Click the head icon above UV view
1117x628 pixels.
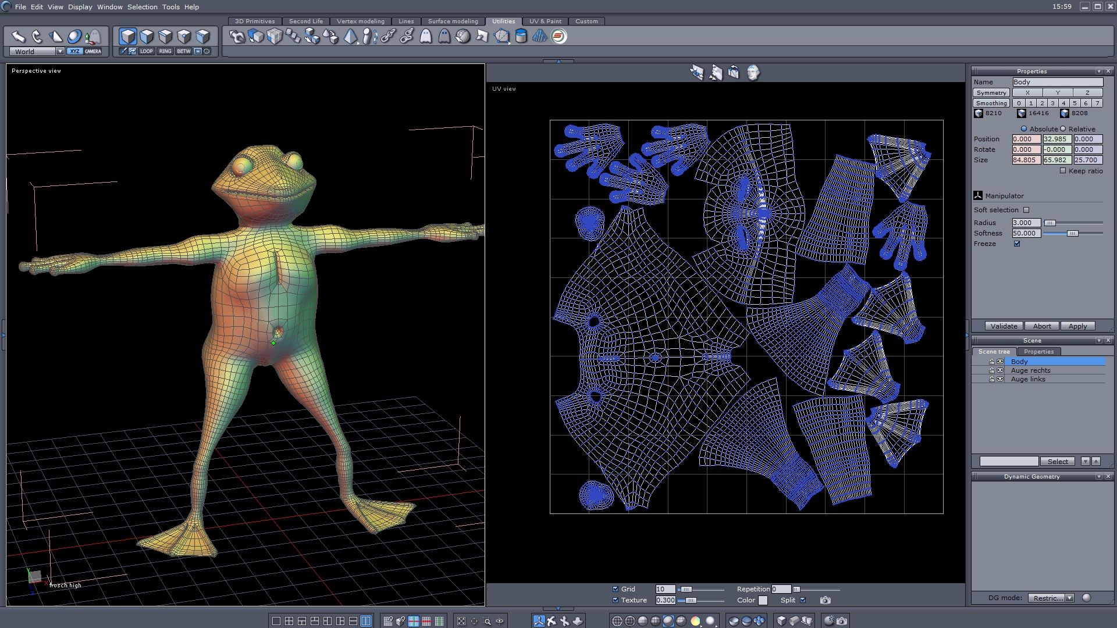[753, 73]
